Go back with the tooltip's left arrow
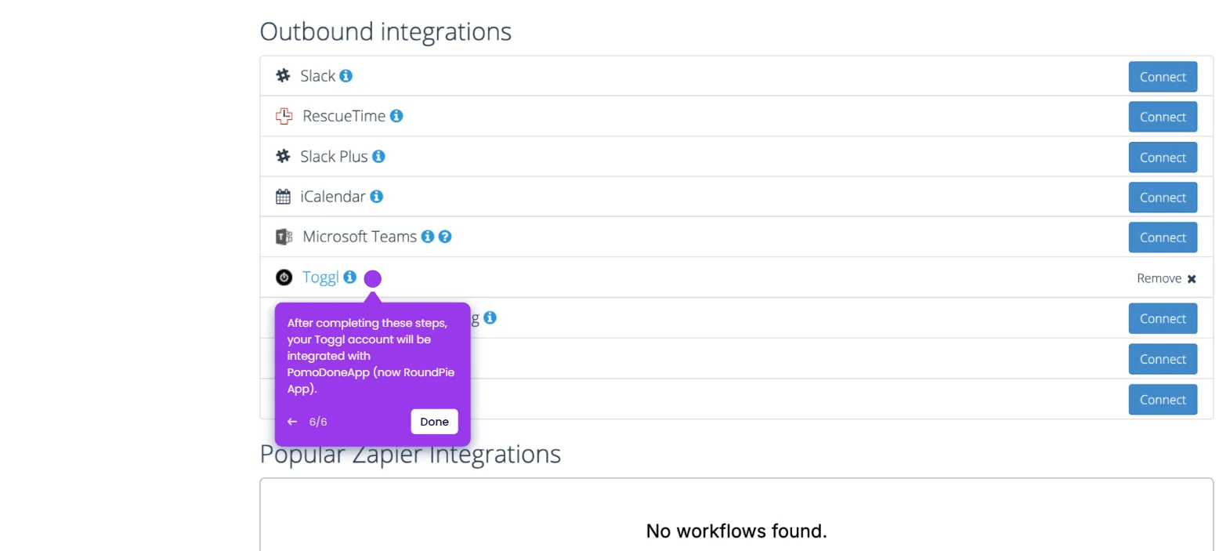The width and height of the screenshot is (1230, 551). tap(292, 422)
